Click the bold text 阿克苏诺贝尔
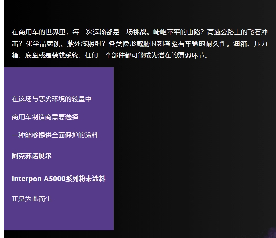Screen dimensions: 276x238 pos(32,156)
